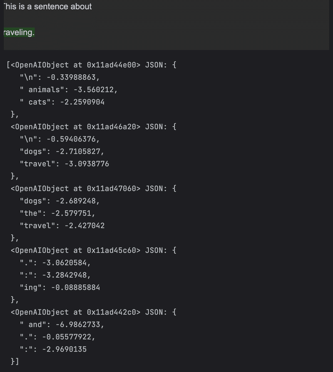Click the OpenAIObject at 0x11ad46a20 line
Screen dimensions: 333x372
pyautogui.click(x=94, y=127)
